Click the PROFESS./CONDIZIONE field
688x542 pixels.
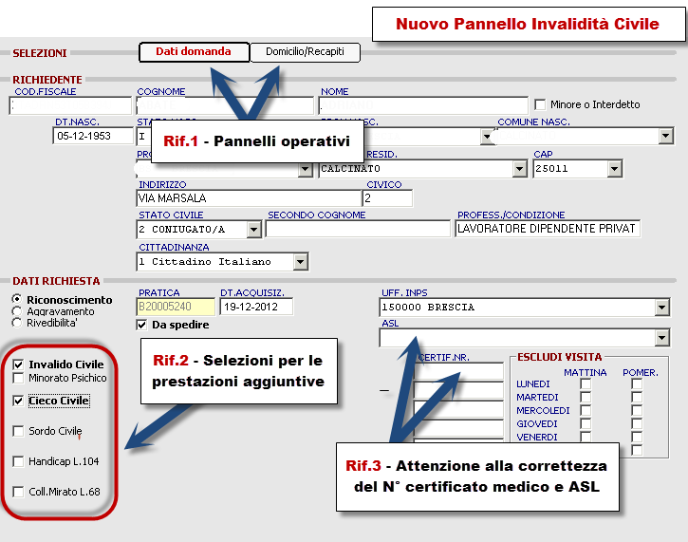coord(548,229)
